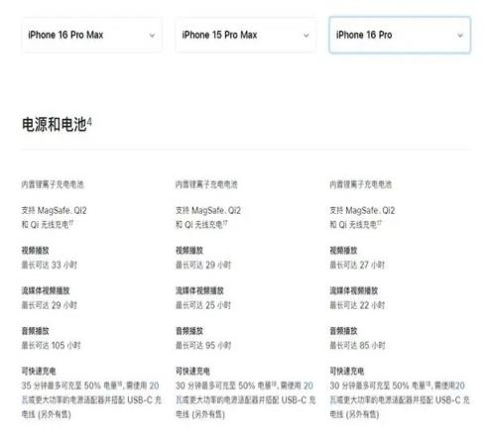This screenshot has width=496, height=436.
Task: Open the iPhone 15 Pro Max model dropdown
Action: [246, 35]
